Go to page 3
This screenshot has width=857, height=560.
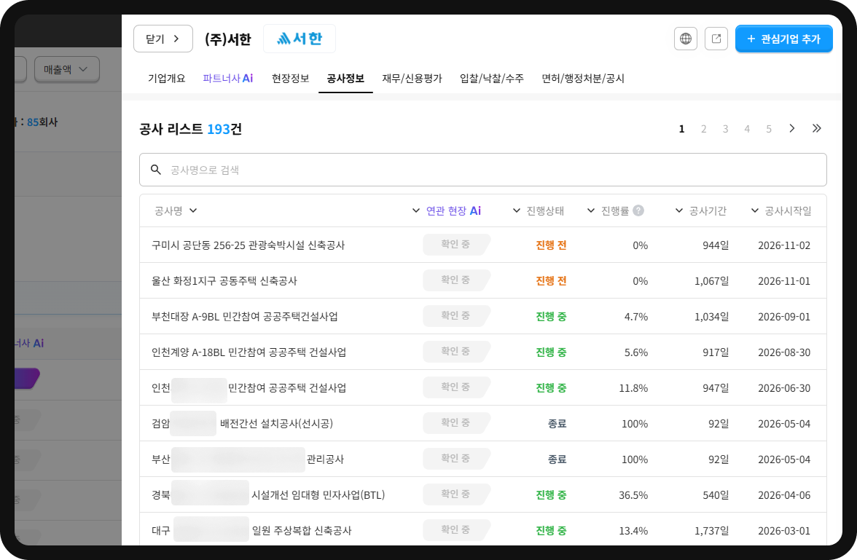pyautogui.click(x=725, y=129)
